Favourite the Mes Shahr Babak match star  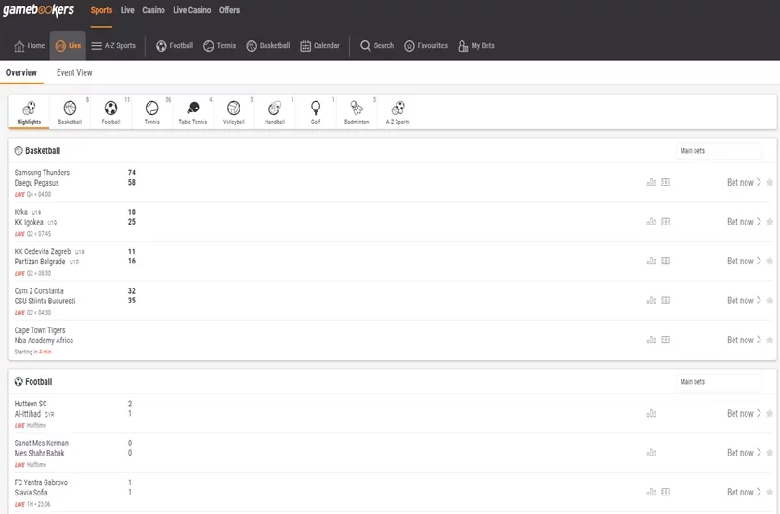(x=770, y=453)
